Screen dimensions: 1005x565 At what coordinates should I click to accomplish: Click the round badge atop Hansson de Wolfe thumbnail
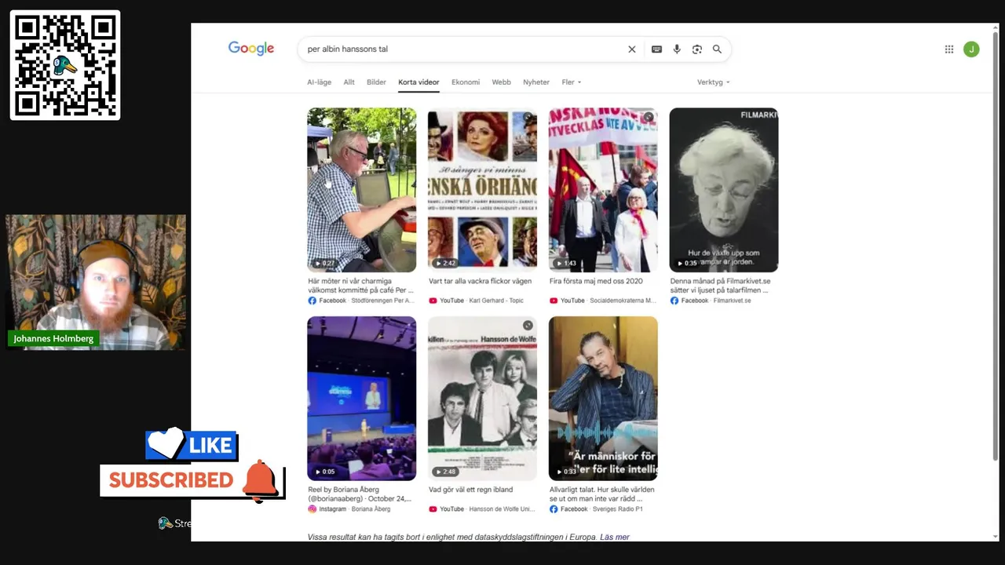click(x=528, y=326)
